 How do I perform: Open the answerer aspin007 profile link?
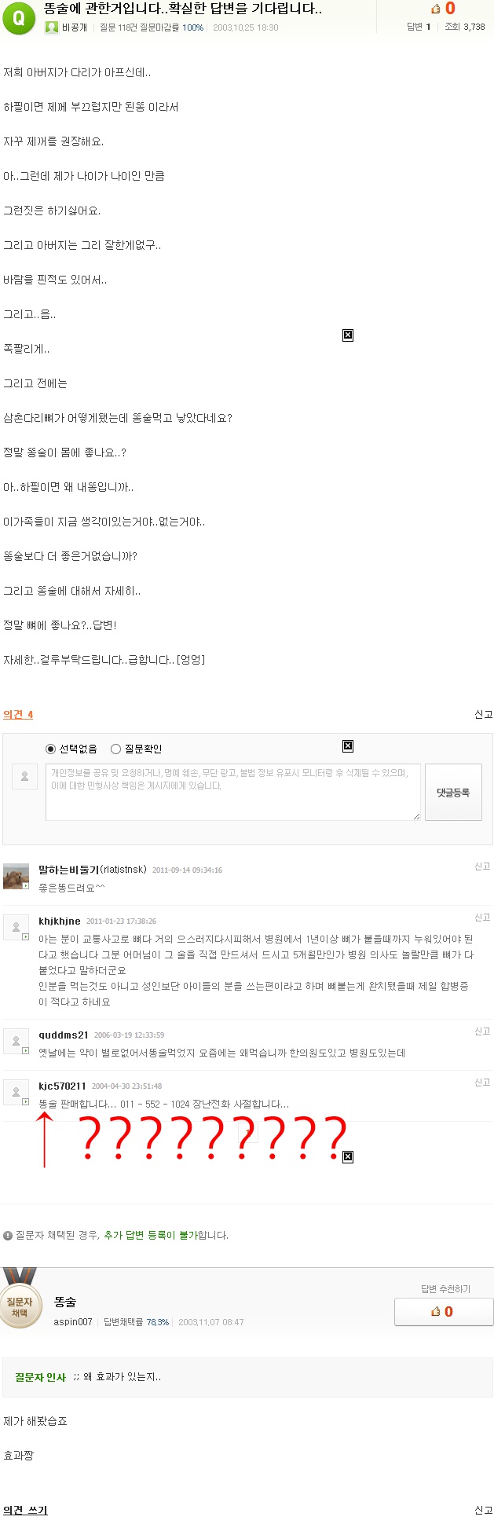click(x=73, y=1322)
